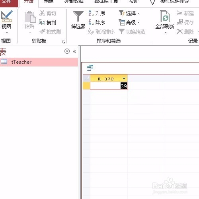
Task: Click 保存 save record
Action: (x=185, y=22)
